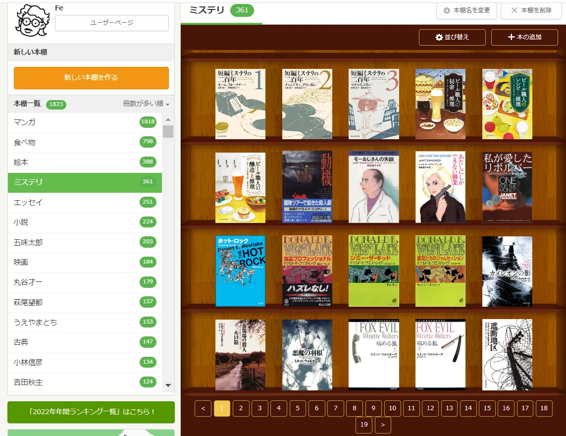The width and height of the screenshot is (566, 436).
Task: Open the ユーザーページ button
Action: point(112,23)
